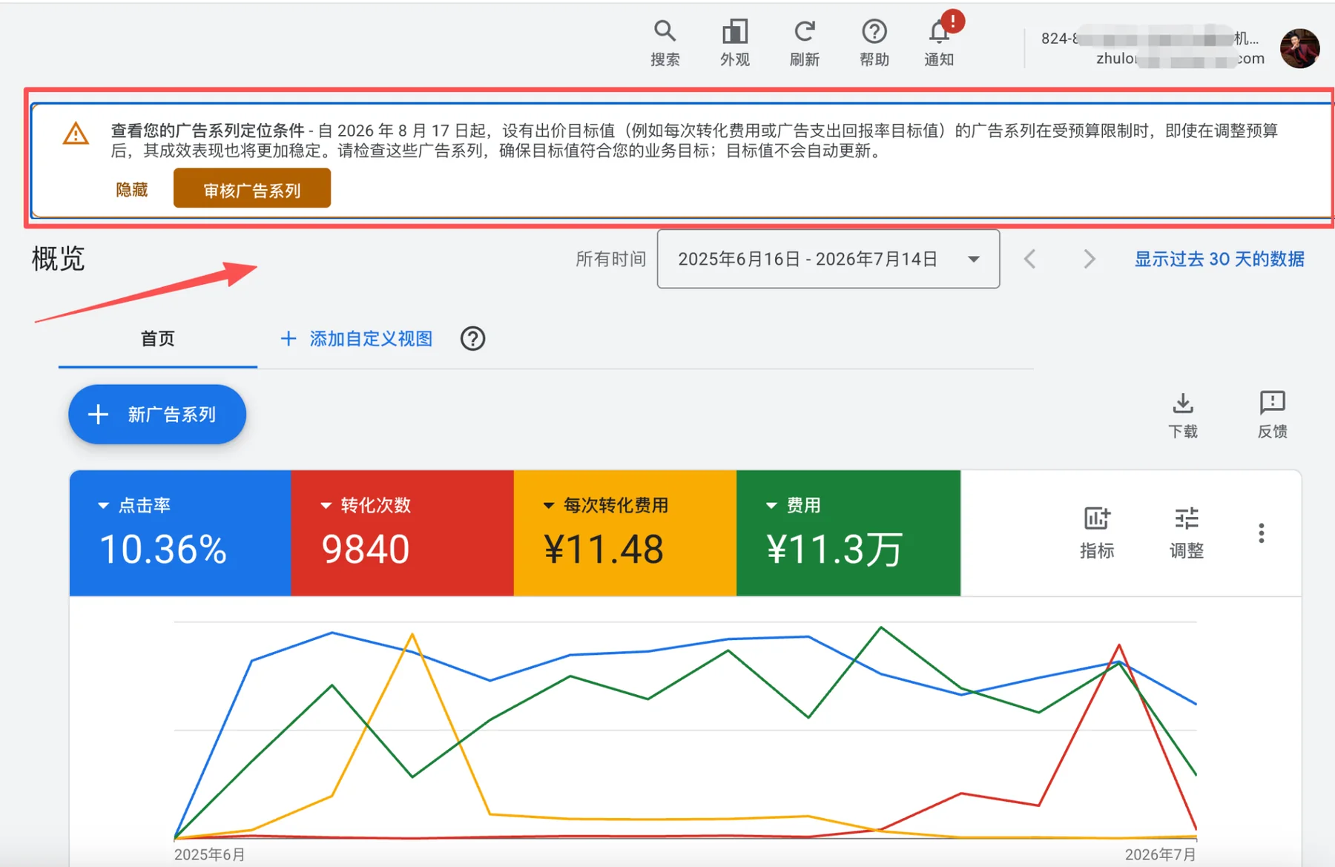Click the account ID text in header

pos(1150,39)
